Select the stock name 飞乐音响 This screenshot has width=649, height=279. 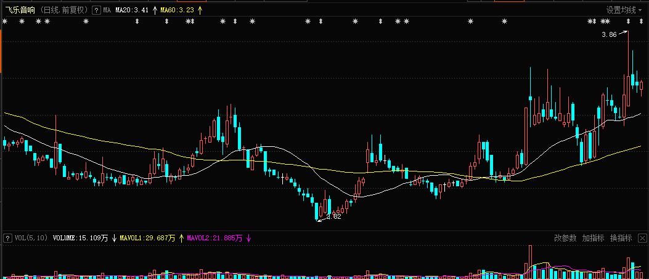[20, 10]
